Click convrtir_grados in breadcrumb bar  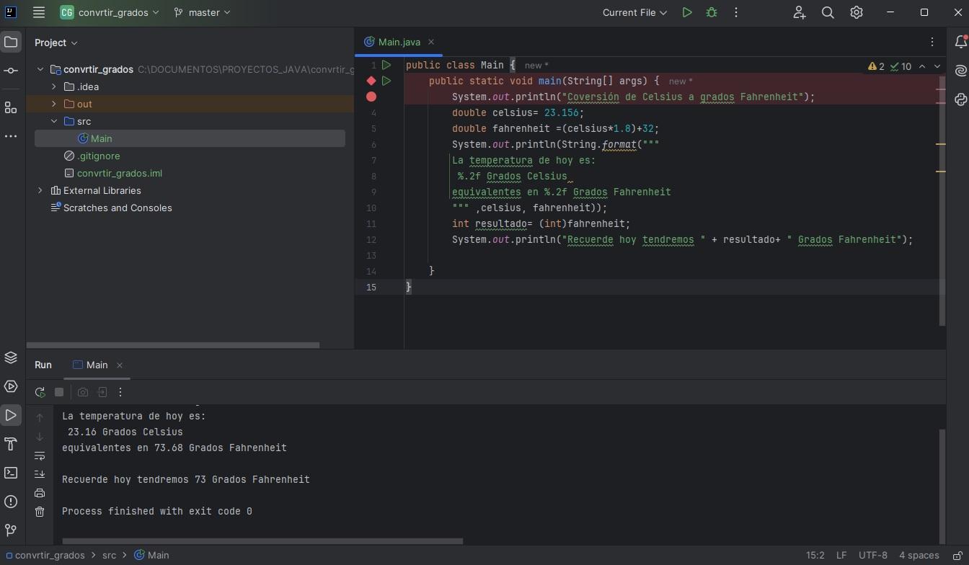coord(45,555)
